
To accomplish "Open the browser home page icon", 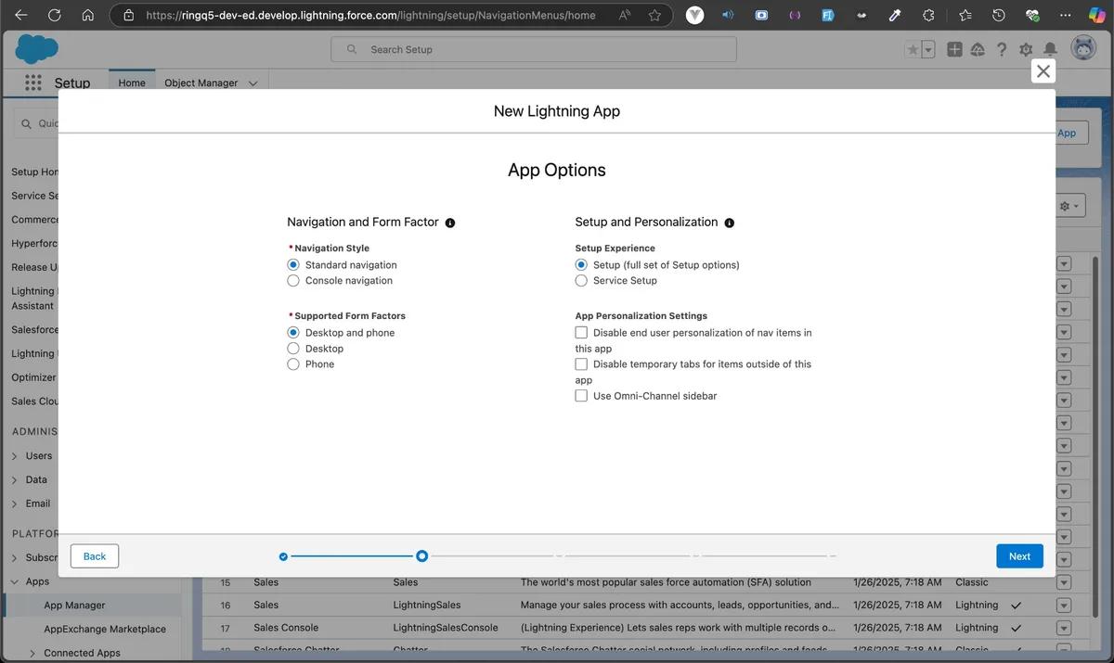I will point(88,15).
